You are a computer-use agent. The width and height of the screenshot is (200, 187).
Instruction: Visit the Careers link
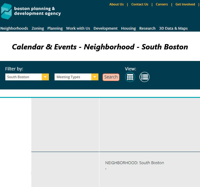(162, 4)
